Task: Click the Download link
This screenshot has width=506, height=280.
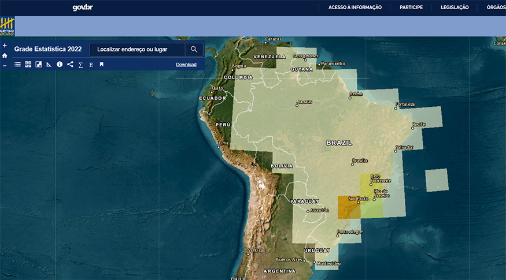Action: [x=186, y=65]
